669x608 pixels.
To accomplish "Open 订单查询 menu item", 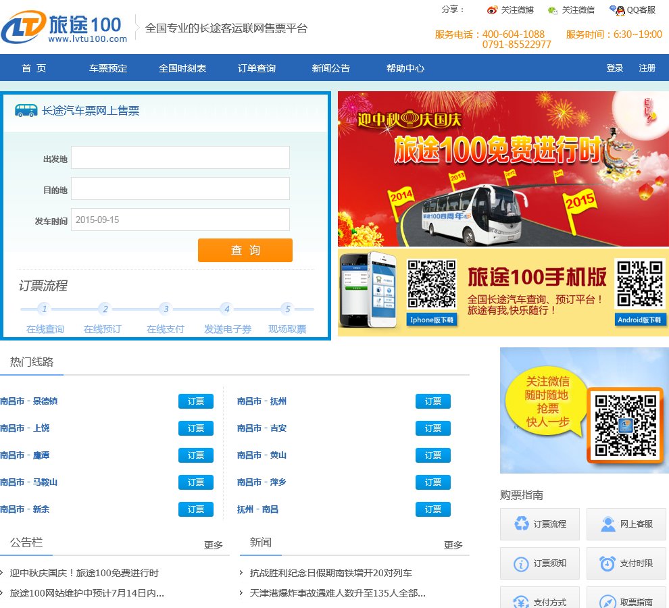I will [x=256, y=68].
